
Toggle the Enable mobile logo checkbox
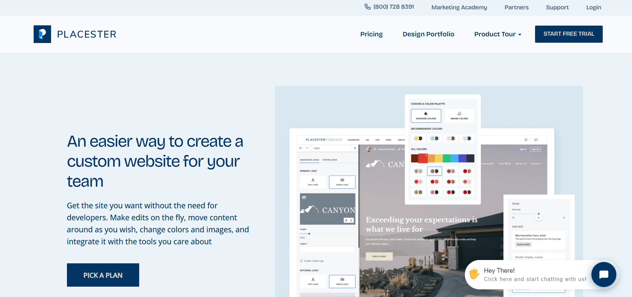point(301,261)
